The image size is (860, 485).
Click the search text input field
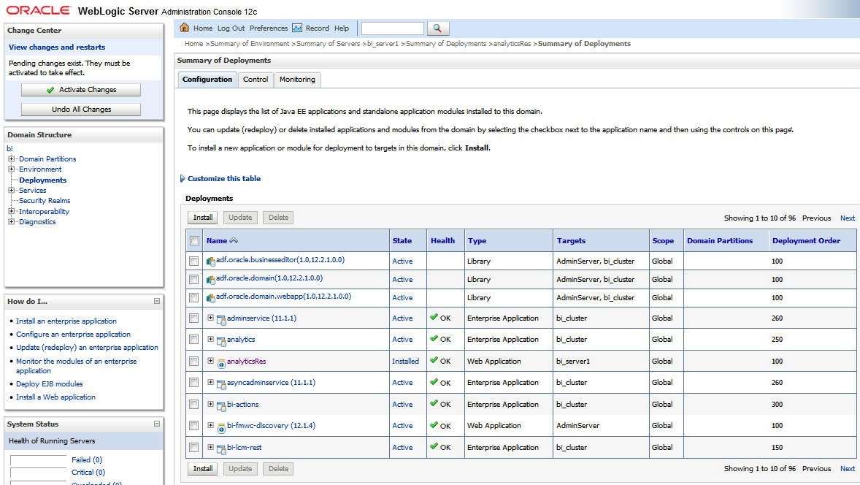(392, 28)
